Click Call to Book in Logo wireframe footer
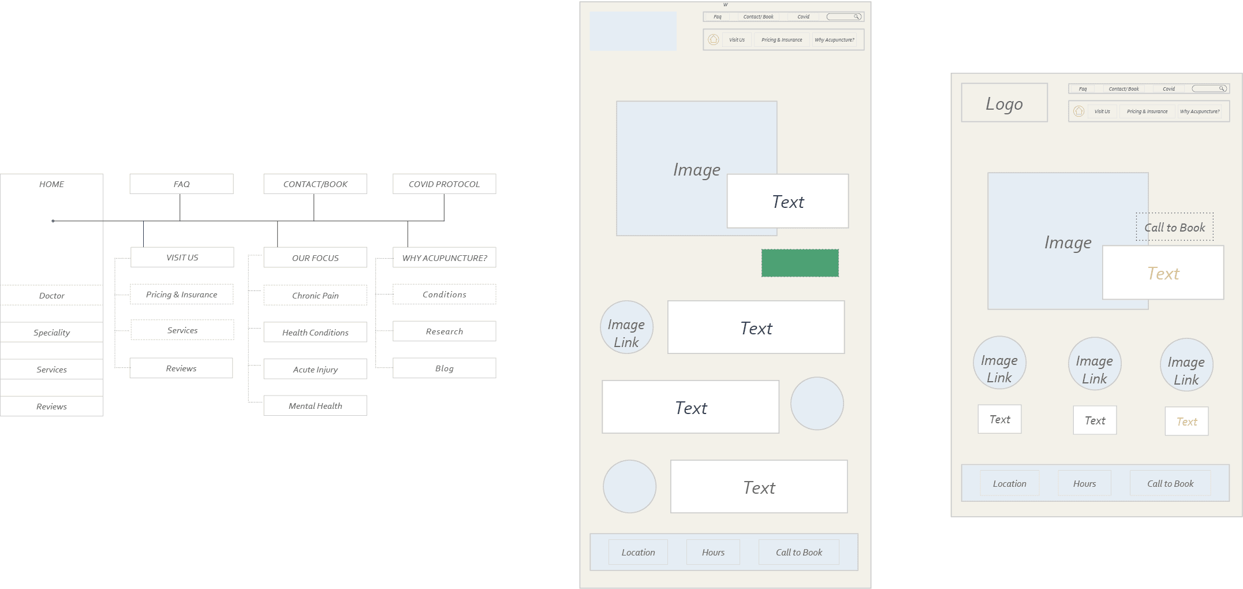 coord(1170,483)
